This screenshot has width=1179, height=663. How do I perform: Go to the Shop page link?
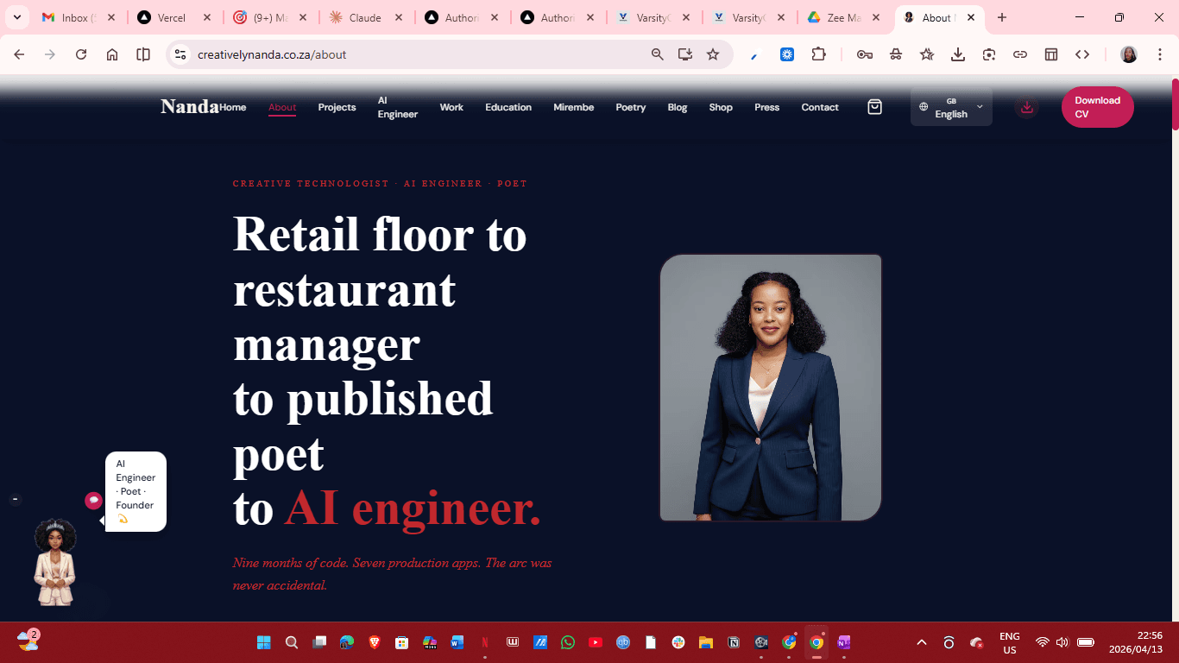721,107
